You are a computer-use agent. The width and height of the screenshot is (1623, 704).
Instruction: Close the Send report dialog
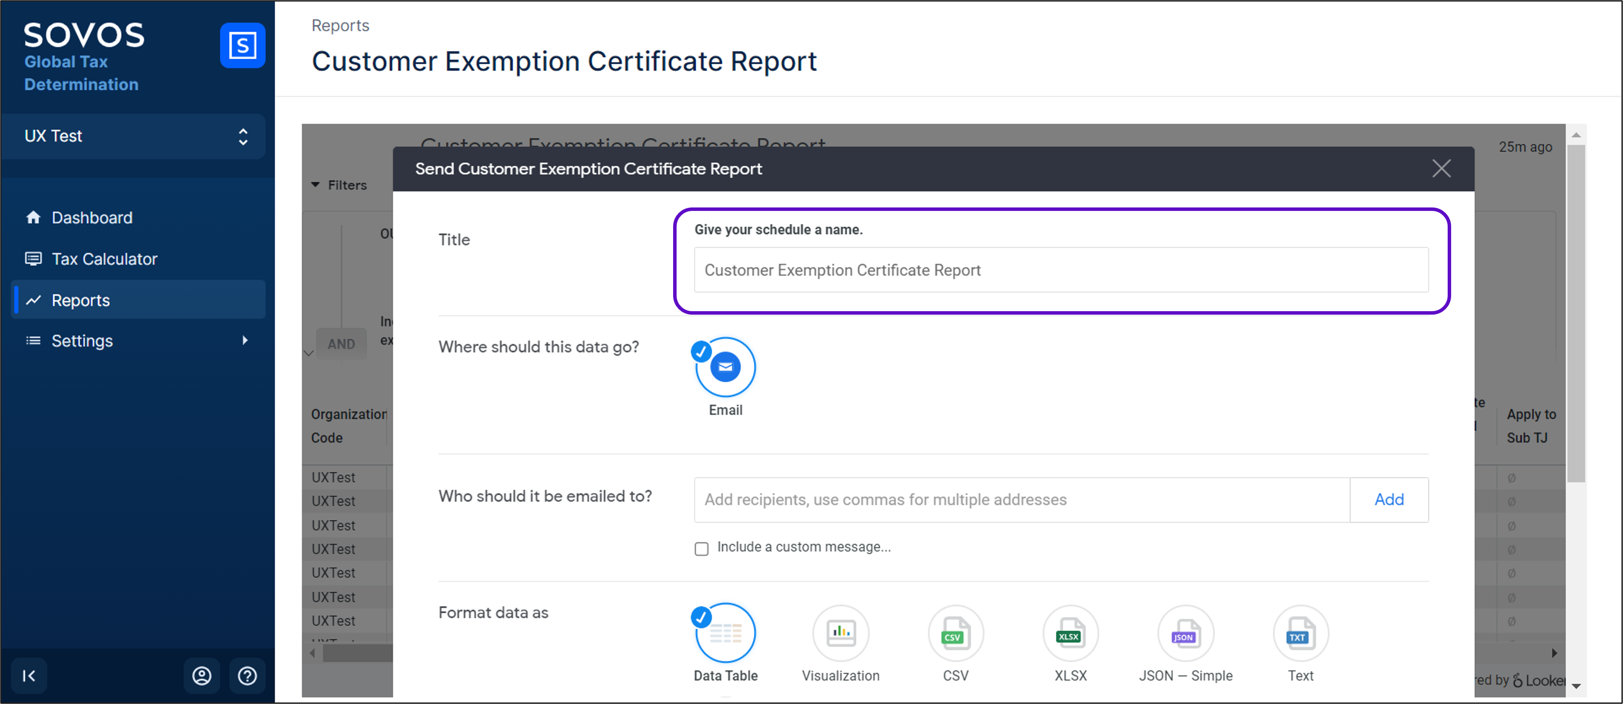click(1441, 169)
